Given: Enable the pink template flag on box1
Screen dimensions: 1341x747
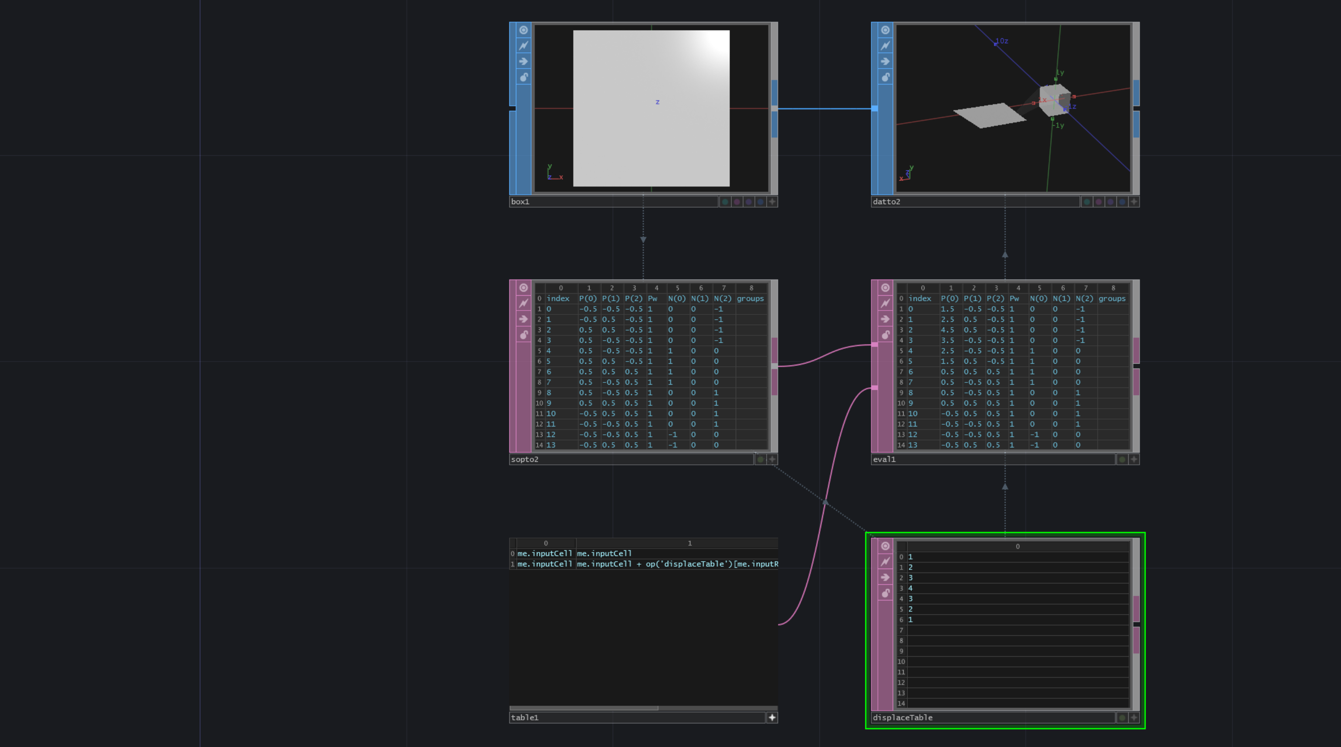Looking at the screenshot, I should 737,201.
